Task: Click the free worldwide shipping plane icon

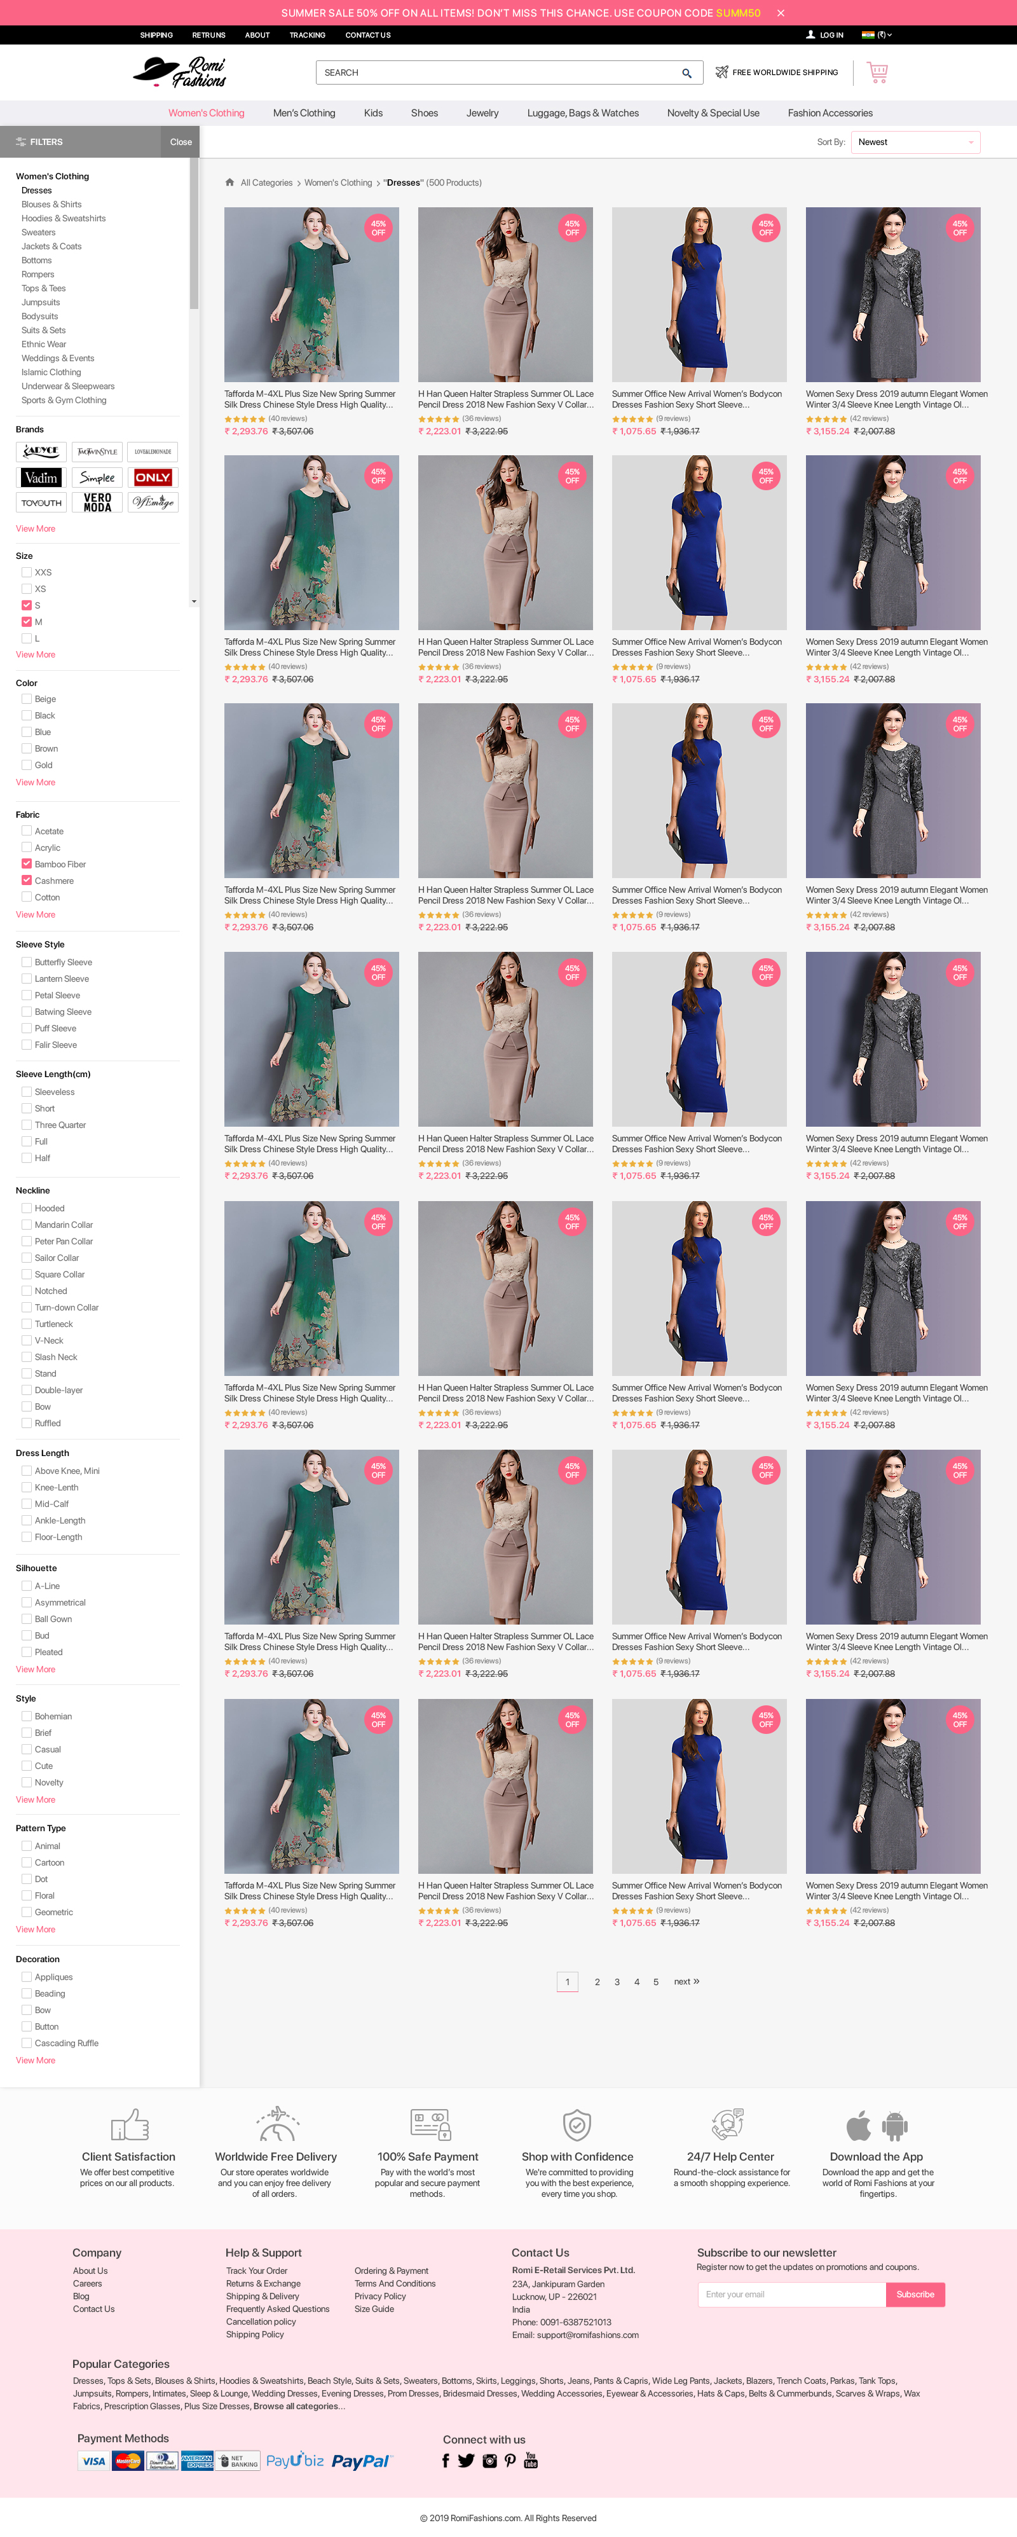Action: (x=721, y=72)
